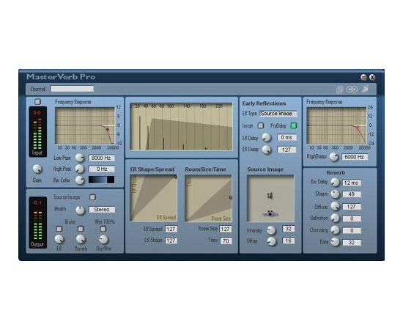403x330 pixels.
Task: Click the Diffuse 127 value field
Action: tap(352, 207)
